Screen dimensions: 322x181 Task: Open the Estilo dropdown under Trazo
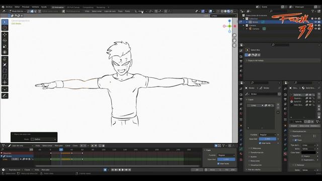tap(308, 149)
